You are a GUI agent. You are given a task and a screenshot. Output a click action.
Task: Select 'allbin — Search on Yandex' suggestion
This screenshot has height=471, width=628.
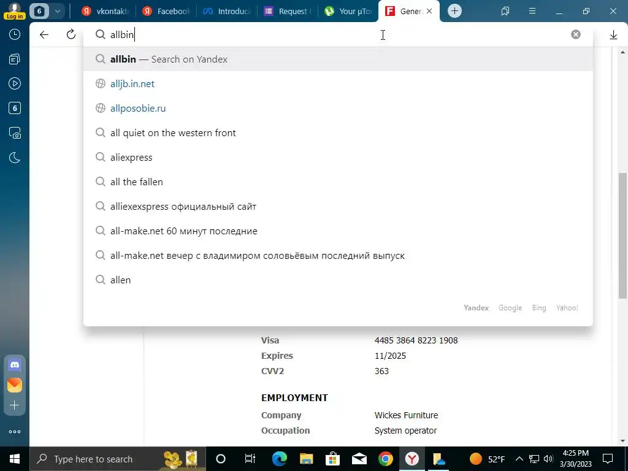pyautogui.click(x=338, y=59)
